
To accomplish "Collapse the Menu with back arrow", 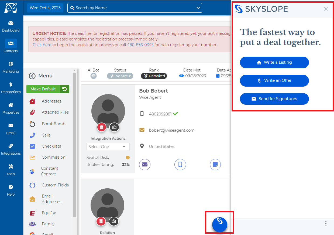I will pos(32,76).
